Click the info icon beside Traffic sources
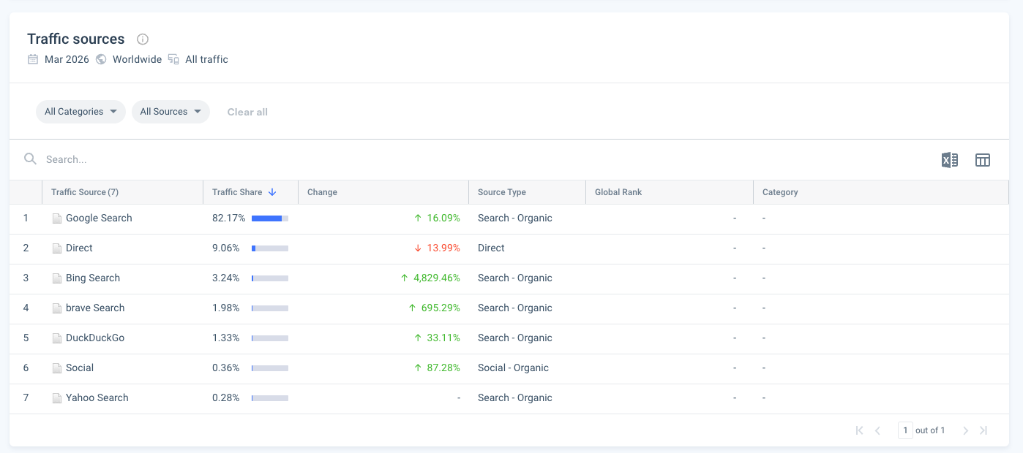Viewport: 1023px width, 453px height. point(143,39)
